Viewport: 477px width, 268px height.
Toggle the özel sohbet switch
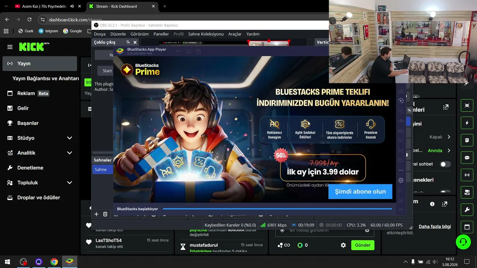tap(445, 164)
